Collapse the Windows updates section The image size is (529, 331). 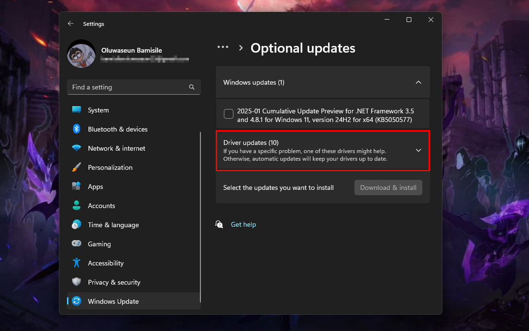(418, 82)
